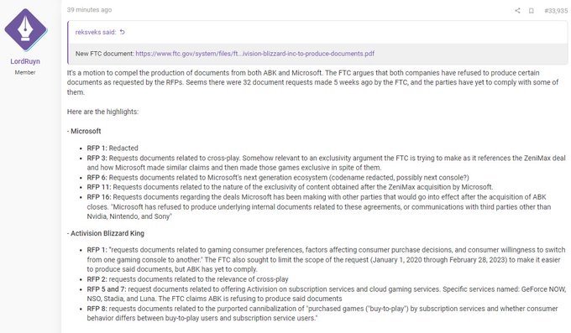Click the 'reksveks said:' quote header
571x333 pixels.
pos(96,32)
